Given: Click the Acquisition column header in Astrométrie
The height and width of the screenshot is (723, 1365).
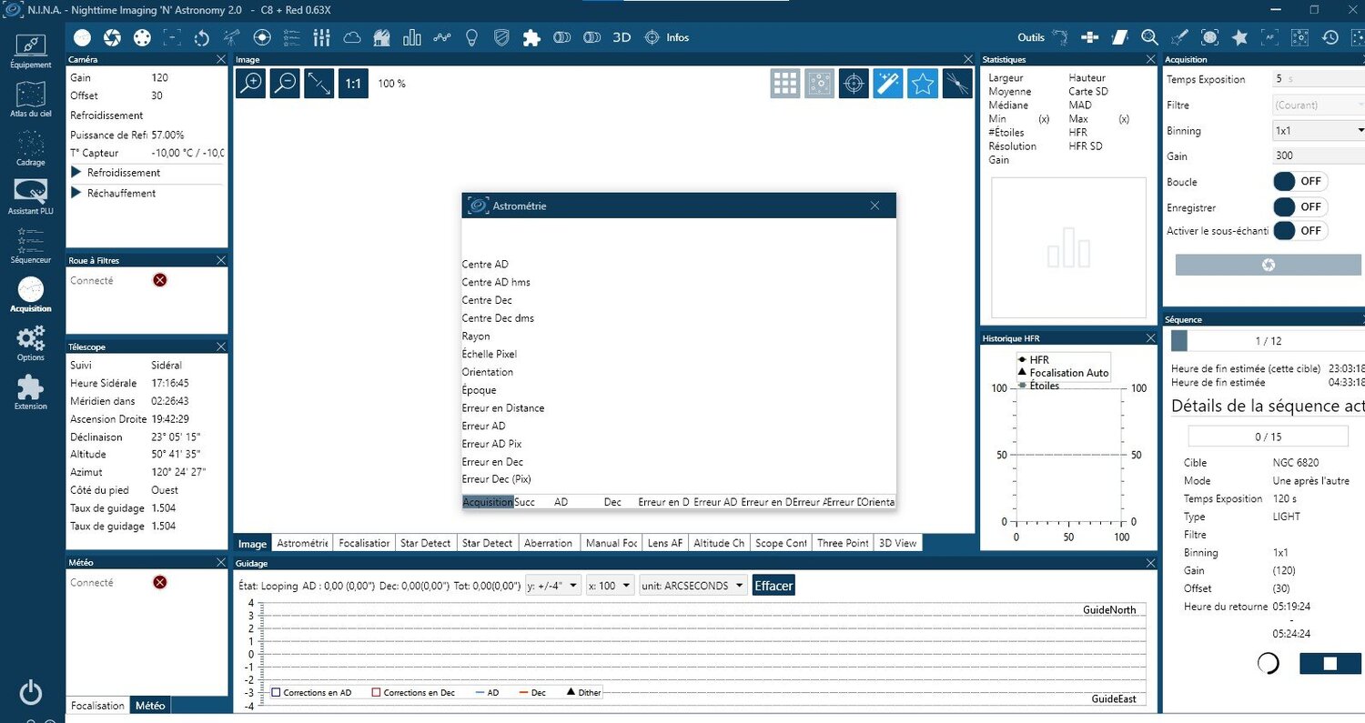Looking at the screenshot, I should [488, 502].
